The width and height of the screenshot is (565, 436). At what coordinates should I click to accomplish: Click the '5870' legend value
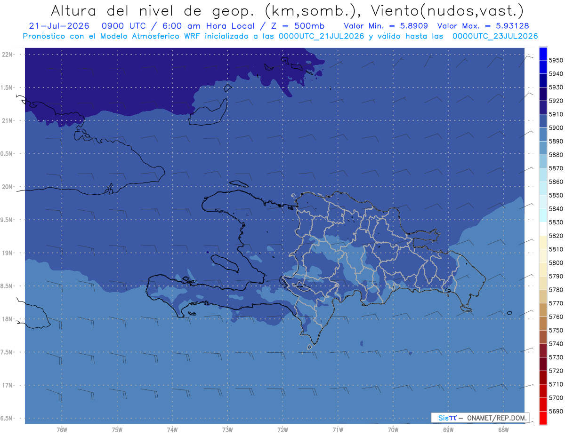pyautogui.click(x=556, y=168)
